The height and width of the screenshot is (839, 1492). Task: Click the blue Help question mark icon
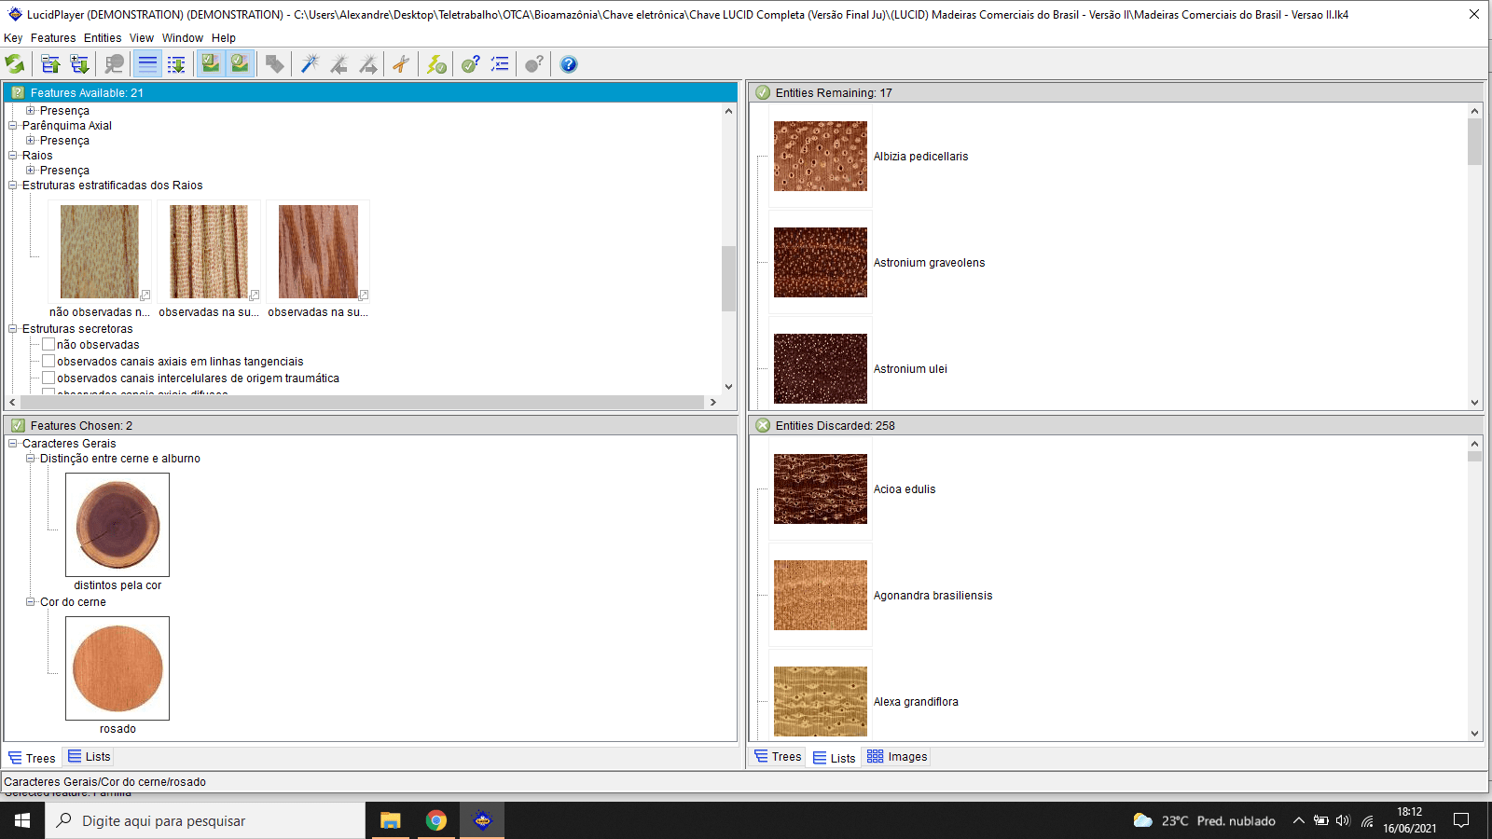pos(568,64)
